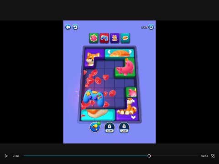Open the game settings gear icon
This screenshot has width=219, height=164.
(151, 27)
